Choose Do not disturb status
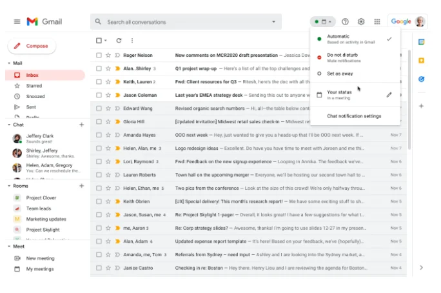 [x=355, y=57]
